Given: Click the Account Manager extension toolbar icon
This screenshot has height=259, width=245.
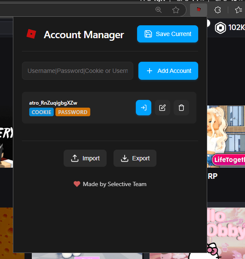Looking at the screenshot, I should point(199,10).
